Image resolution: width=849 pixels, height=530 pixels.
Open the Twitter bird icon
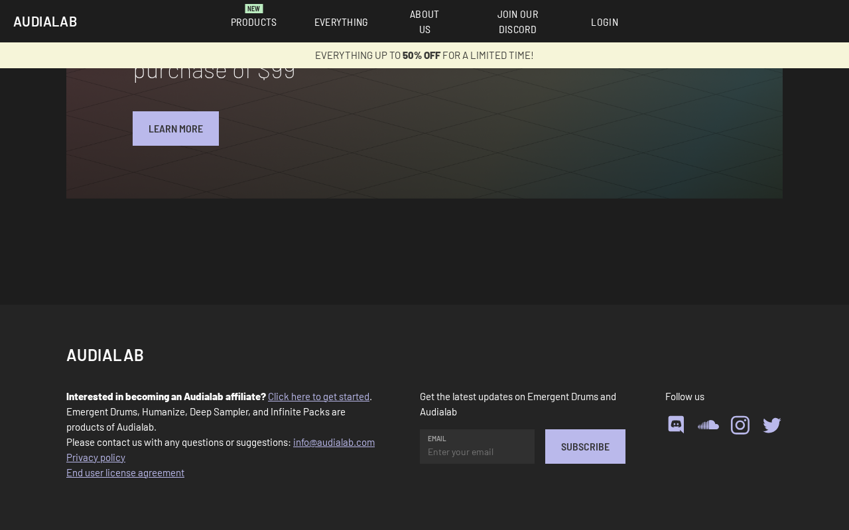click(772, 425)
